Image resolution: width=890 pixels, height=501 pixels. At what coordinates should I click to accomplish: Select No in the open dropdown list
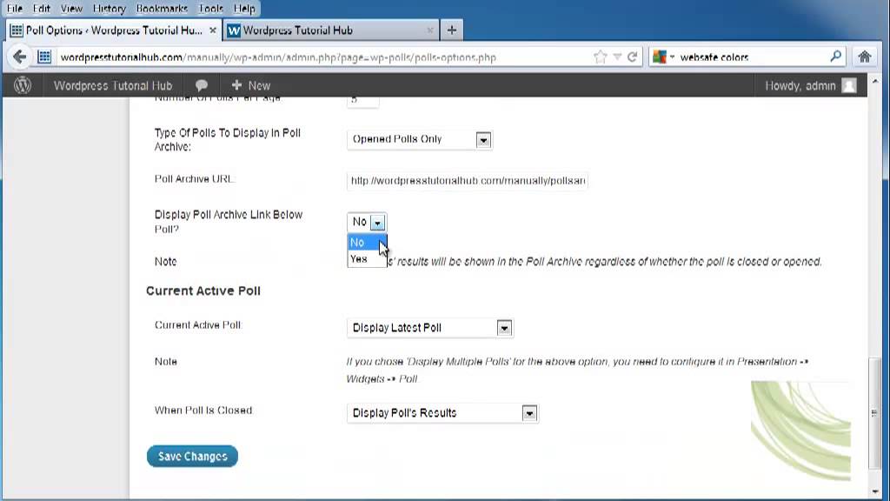tap(367, 243)
